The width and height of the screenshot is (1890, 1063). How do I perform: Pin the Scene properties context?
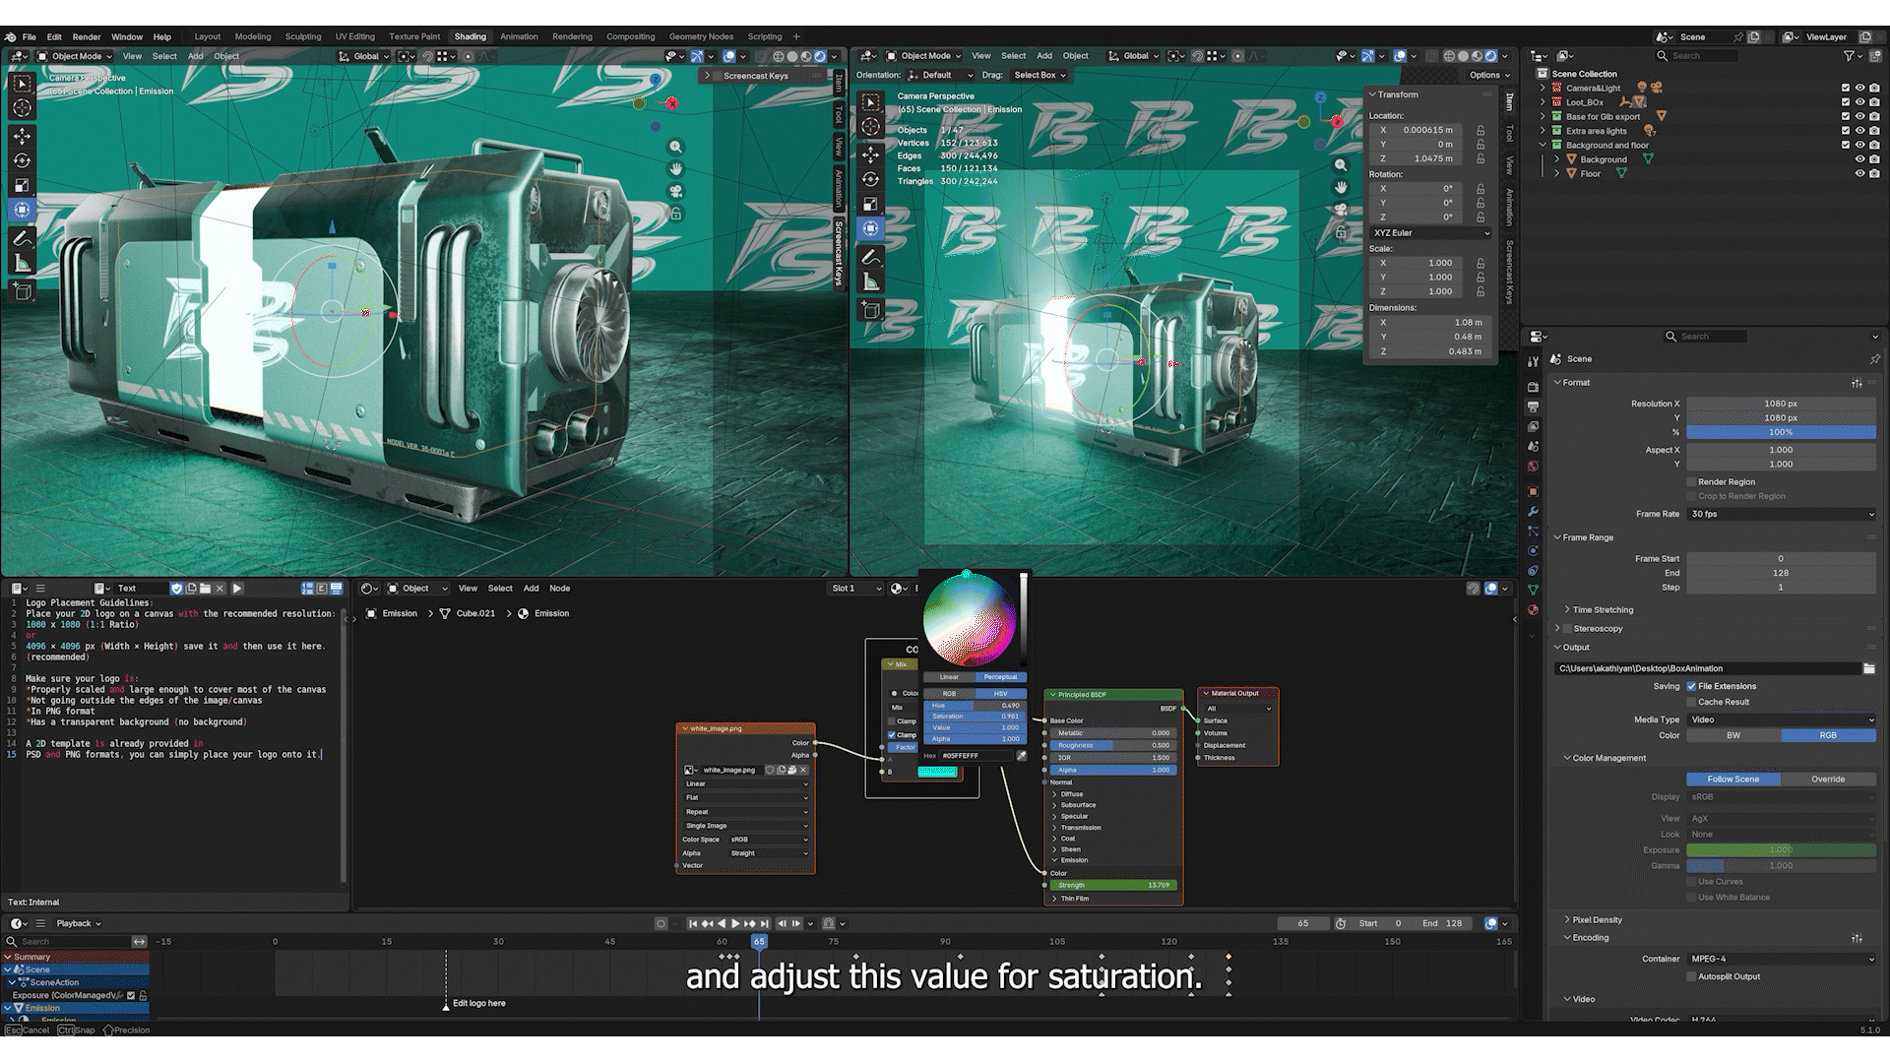click(x=1874, y=359)
